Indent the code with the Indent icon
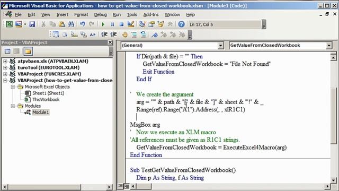The image size is (339, 191). (x=104, y=34)
